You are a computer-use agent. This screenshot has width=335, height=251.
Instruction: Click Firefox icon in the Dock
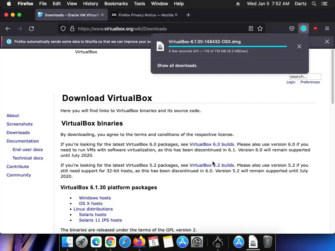pyautogui.click(x=139, y=242)
